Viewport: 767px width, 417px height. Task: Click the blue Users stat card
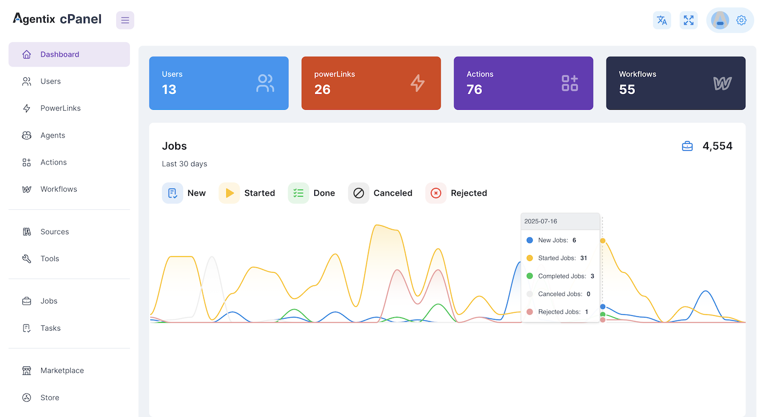pyautogui.click(x=218, y=83)
